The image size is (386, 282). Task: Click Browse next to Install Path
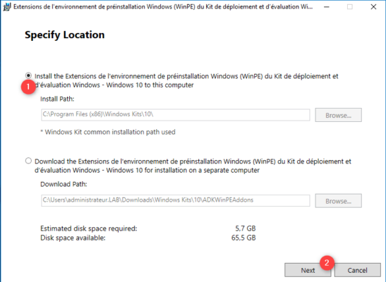click(x=338, y=115)
